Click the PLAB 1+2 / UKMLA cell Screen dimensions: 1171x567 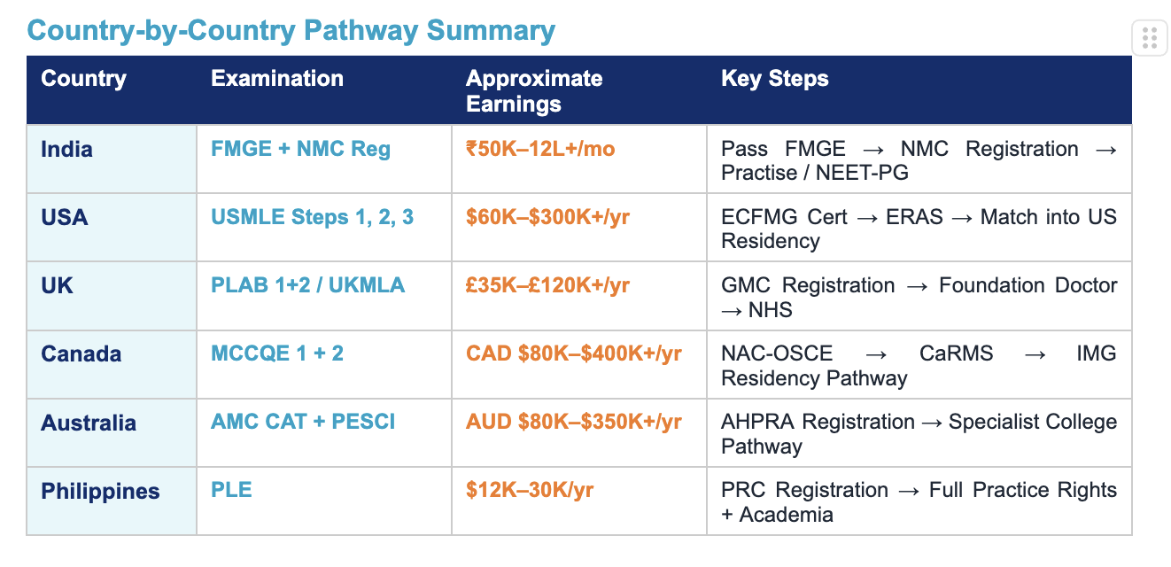pos(307,285)
